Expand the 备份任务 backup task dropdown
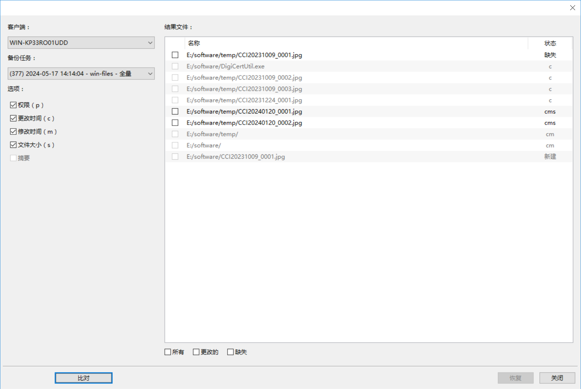 click(81, 74)
